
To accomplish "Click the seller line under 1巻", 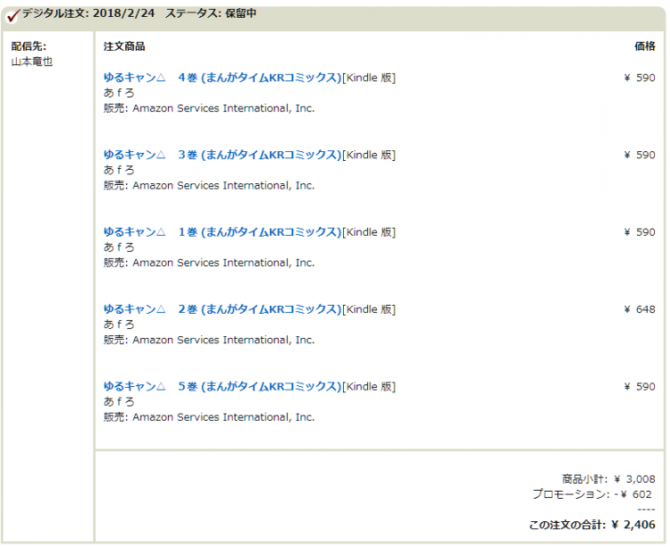I will pos(209,263).
